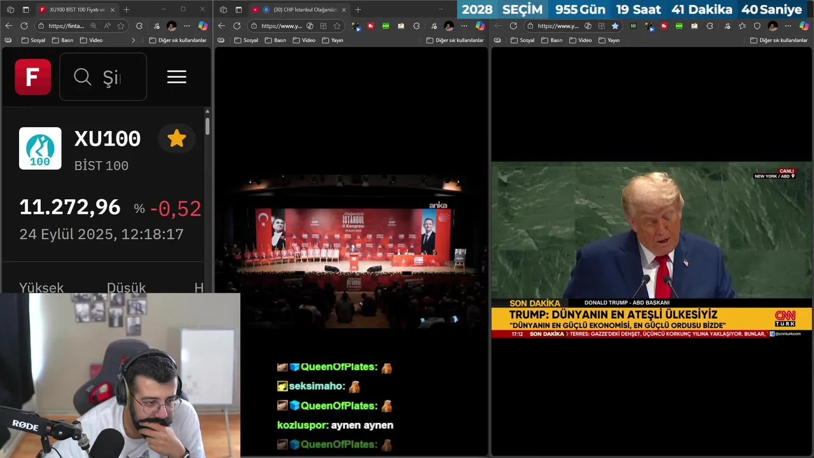The width and height of the screenshot is (814, 458).
Task: Open media control icon in YouTube CHP toolbar
Action: tap(434, 25)
